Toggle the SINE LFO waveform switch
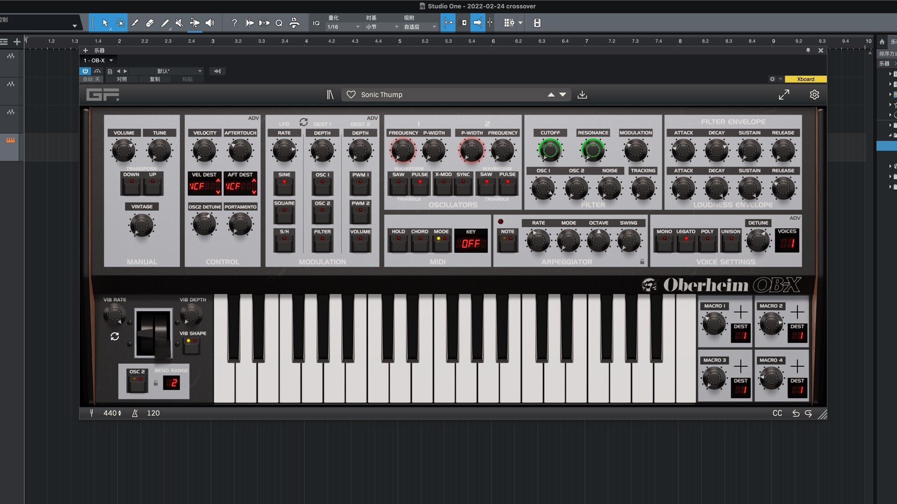 point(285,186)
